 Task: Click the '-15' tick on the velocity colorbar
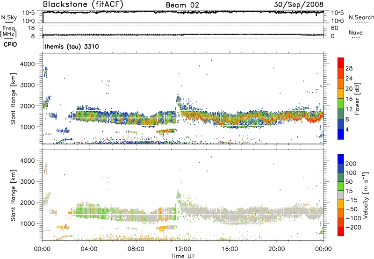click(x=352, y=200)
